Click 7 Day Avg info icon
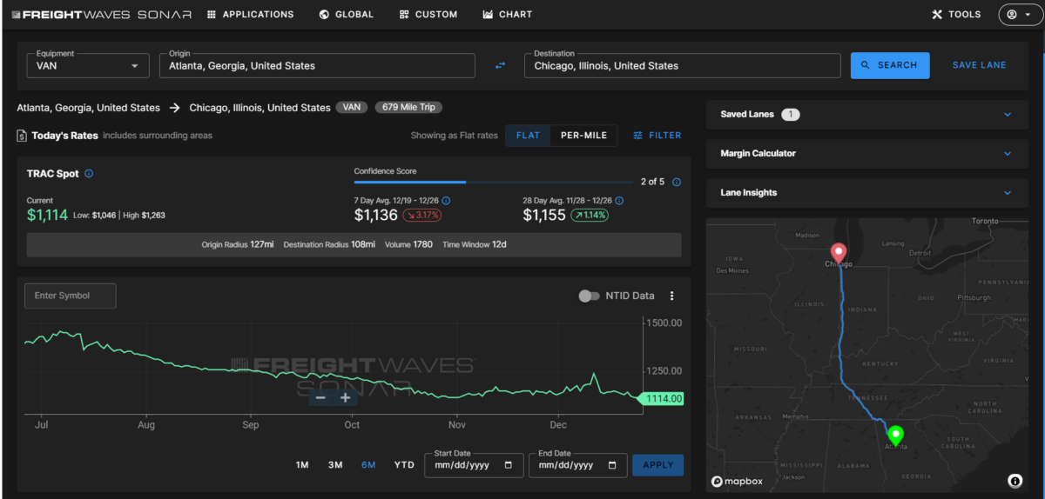The image size is (1045, 499). 446,200
